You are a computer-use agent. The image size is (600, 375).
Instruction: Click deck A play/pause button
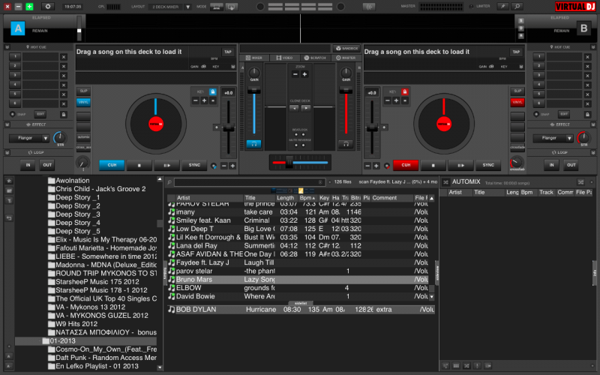(x=166, y=165)
